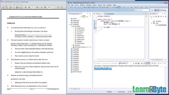Open the Eclipse Help menu
169x95 pixels.
tap(114, 5)
